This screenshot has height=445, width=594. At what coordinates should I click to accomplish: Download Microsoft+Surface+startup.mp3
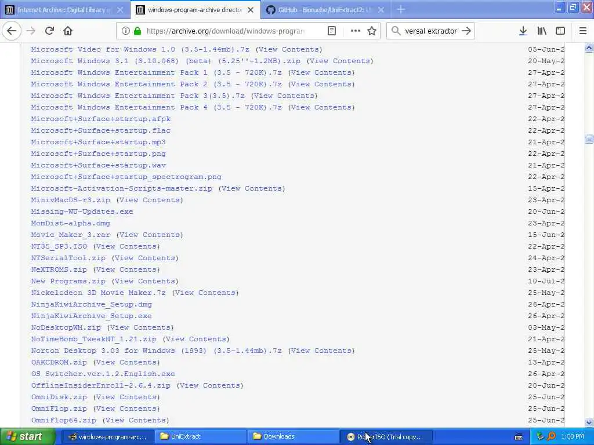[99, 142]
